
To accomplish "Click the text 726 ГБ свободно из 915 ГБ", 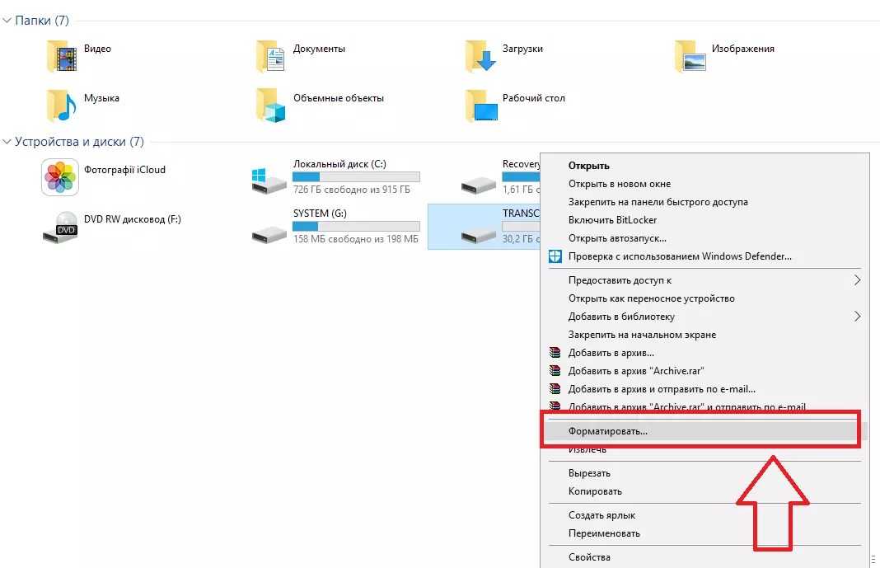I will 351,190.
